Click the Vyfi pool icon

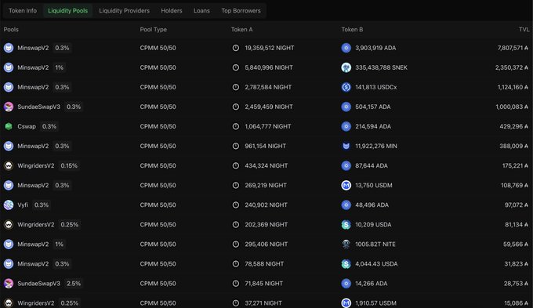(x=9, y=205)
